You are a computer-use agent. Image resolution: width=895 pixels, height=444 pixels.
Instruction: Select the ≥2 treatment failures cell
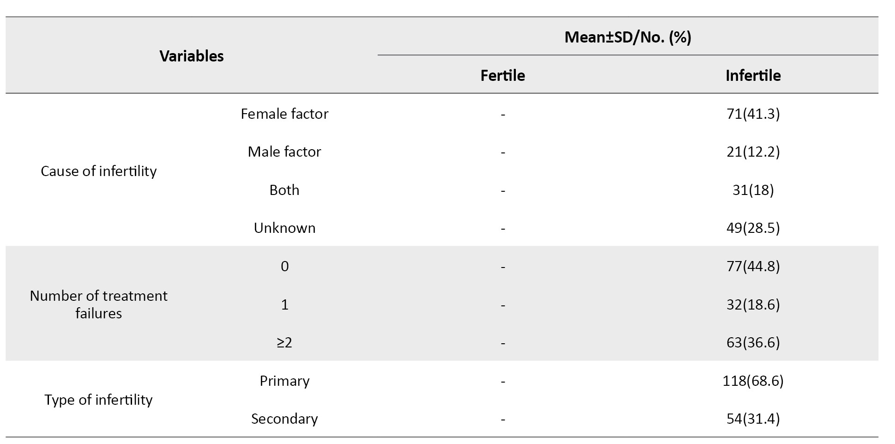[x=284, y=342]
